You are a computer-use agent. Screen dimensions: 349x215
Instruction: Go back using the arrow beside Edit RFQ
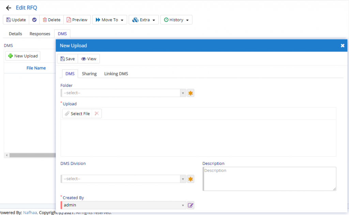[9, 8]
